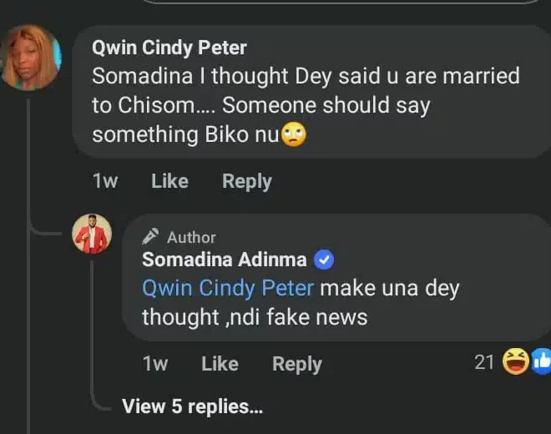Viewport: 551px width, 434px height.
Task: Like Qwin Cindy Peter's comment
Action: 169,181
